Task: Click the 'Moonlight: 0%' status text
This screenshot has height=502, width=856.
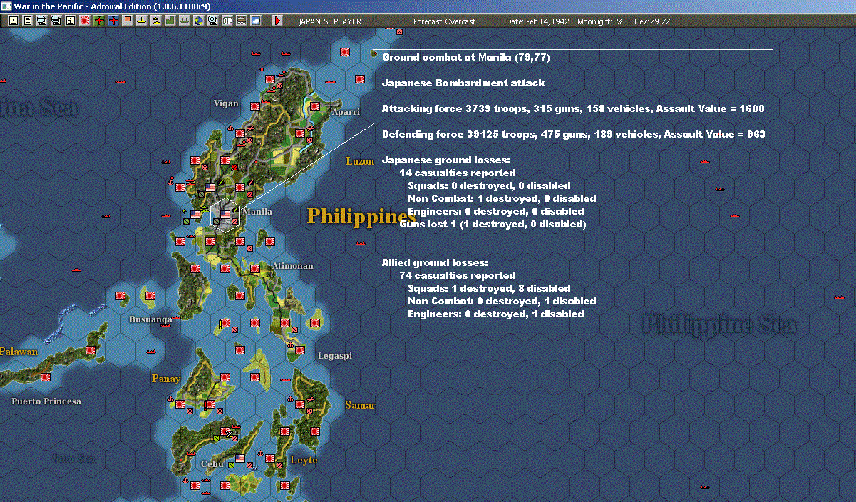Action: pyautogui.click(x=600, y=21)
